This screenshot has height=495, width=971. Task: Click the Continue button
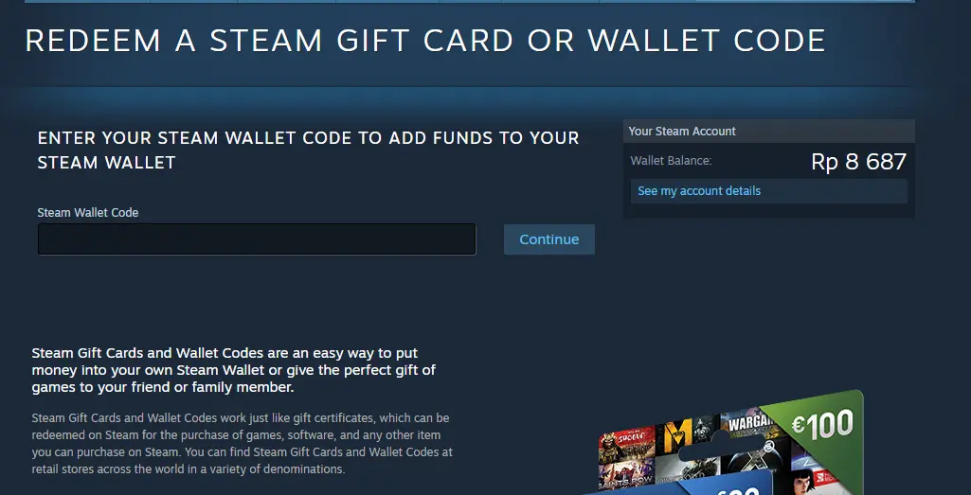tap(549, 239)
